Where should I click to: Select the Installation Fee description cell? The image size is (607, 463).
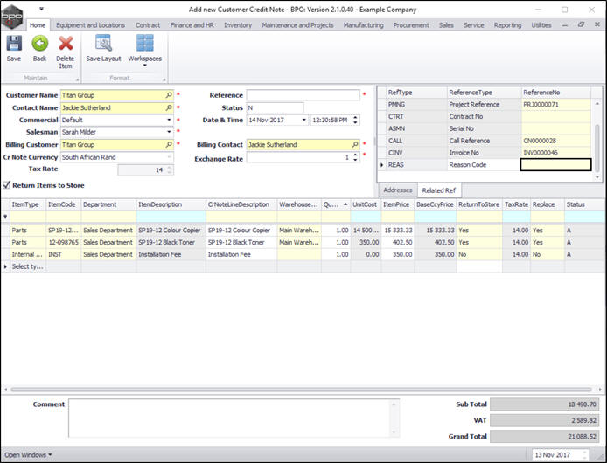pyautogui.click(x=171, y=254)
